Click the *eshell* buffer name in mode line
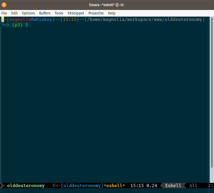214x193 pixels. coord(114,185)
